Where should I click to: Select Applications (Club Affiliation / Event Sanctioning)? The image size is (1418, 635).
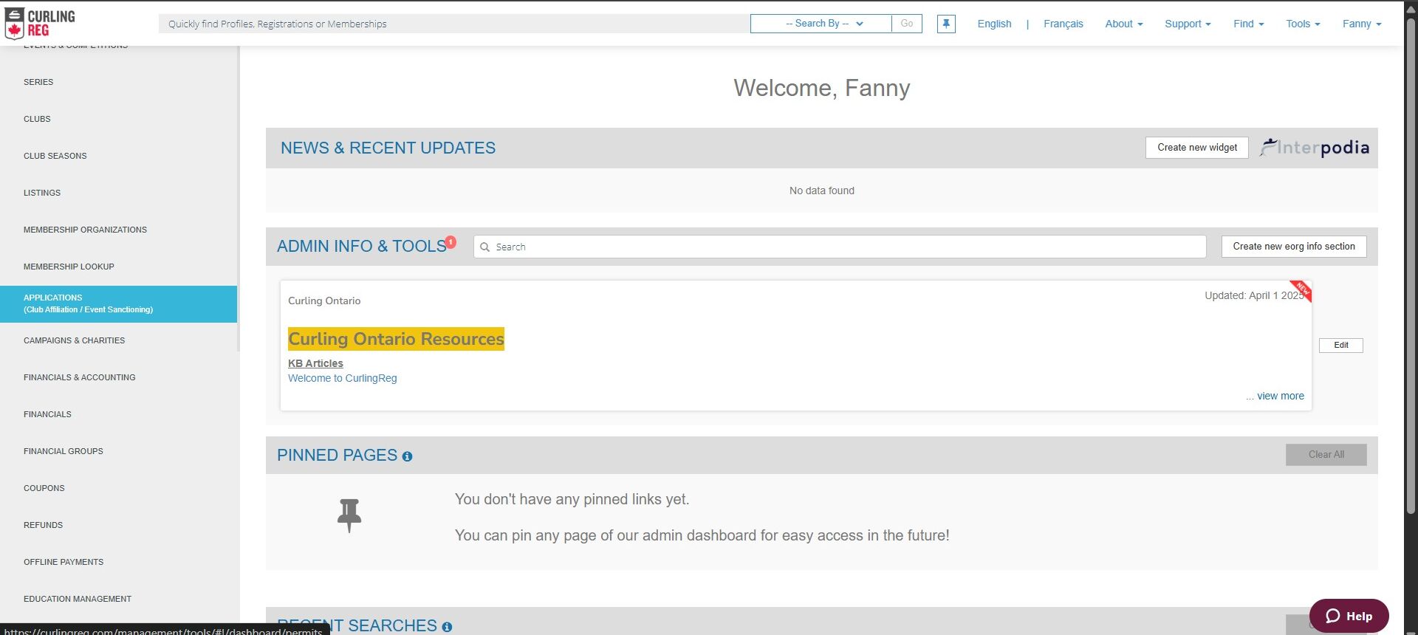tap(118, 304)
